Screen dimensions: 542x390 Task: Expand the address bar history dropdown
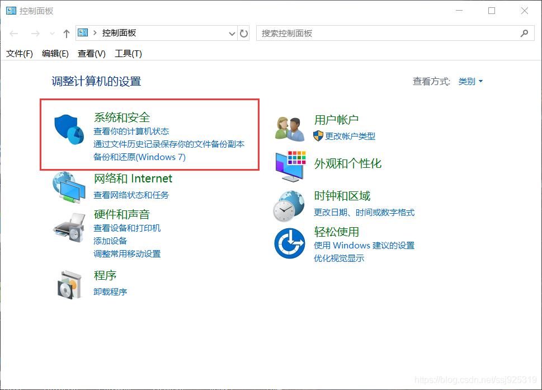coord(232,34)
